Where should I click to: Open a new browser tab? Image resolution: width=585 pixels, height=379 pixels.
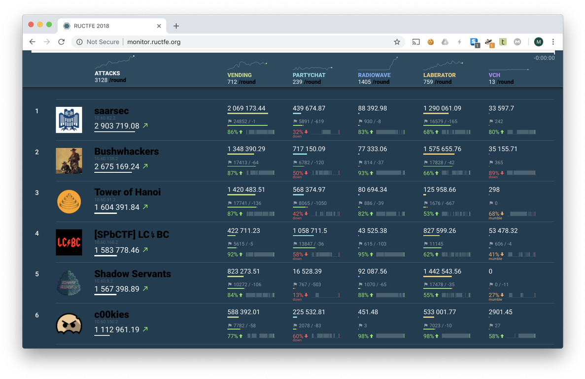(x=176, y=26)
